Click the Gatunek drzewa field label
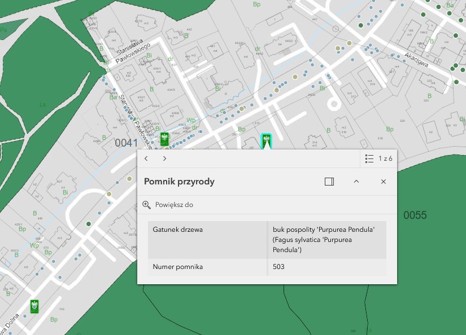This screenshot has width=466, height=335. coord(178,230)
